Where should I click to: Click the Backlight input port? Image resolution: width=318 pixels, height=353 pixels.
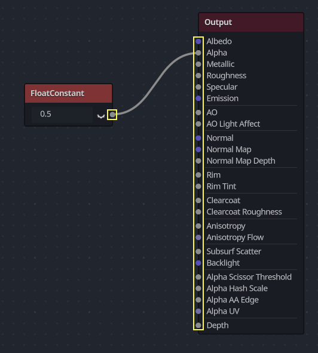(198, 263)
